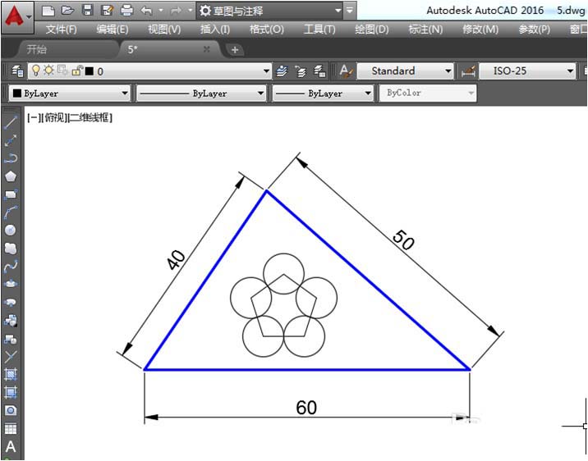
Task: Click the Undo arrow
Action: pyautogui.click(x=147, y=11)
